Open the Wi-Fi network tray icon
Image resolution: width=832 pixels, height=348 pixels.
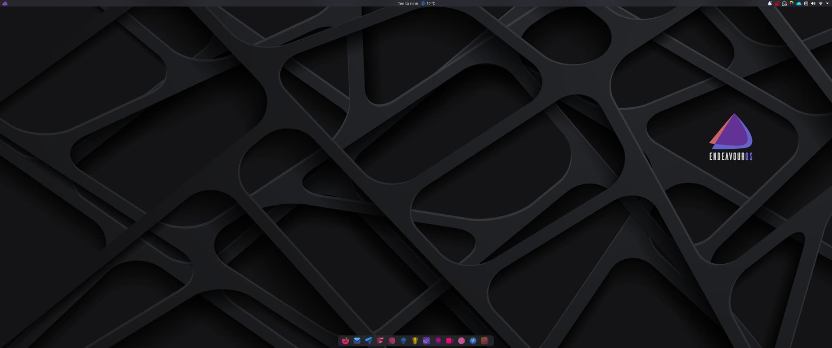[820, 3]
